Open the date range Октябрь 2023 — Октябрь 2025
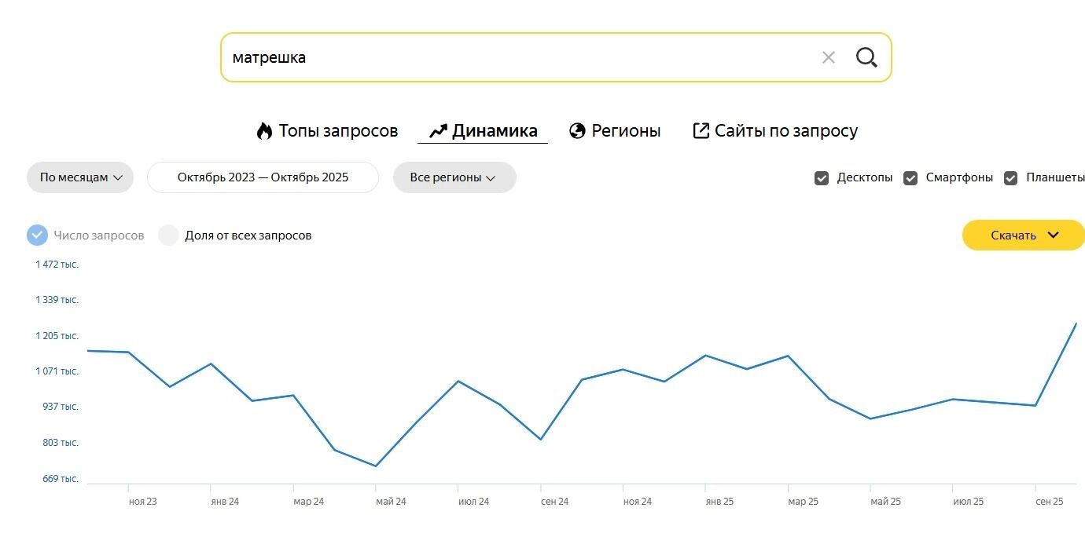 click(263, 177)
